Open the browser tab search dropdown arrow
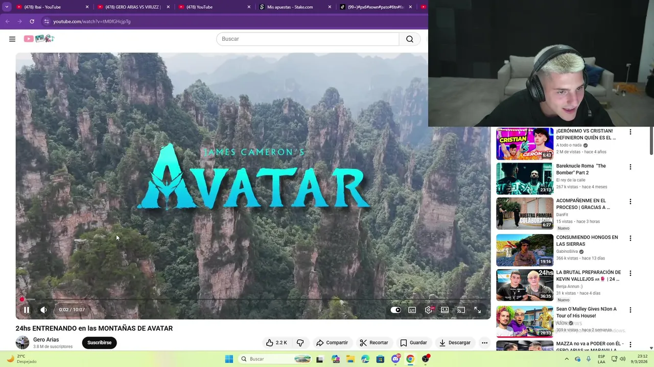This screenshot has height=367, width=654. 7,7
